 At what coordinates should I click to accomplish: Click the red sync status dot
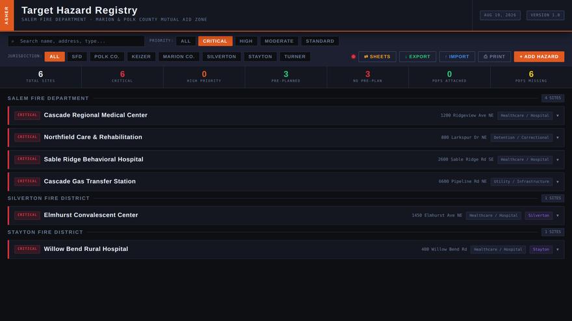[353, 57]
